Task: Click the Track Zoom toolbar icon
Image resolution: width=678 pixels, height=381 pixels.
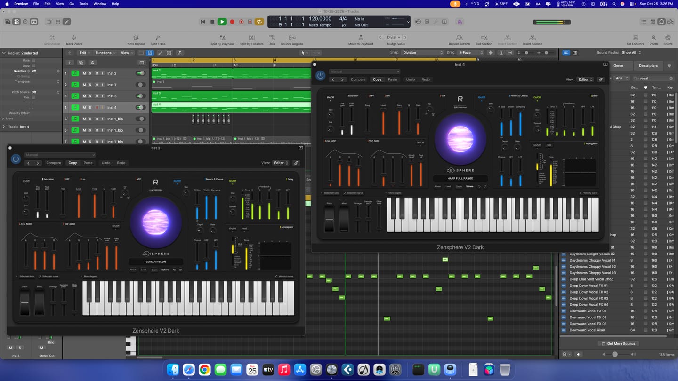Action: coord(74,40)
